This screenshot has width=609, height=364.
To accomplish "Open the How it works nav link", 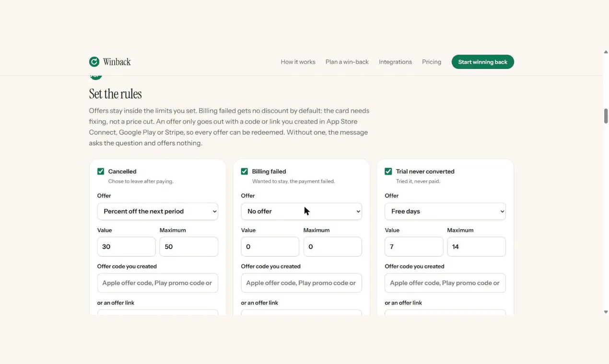I will (x=298, y=62).
